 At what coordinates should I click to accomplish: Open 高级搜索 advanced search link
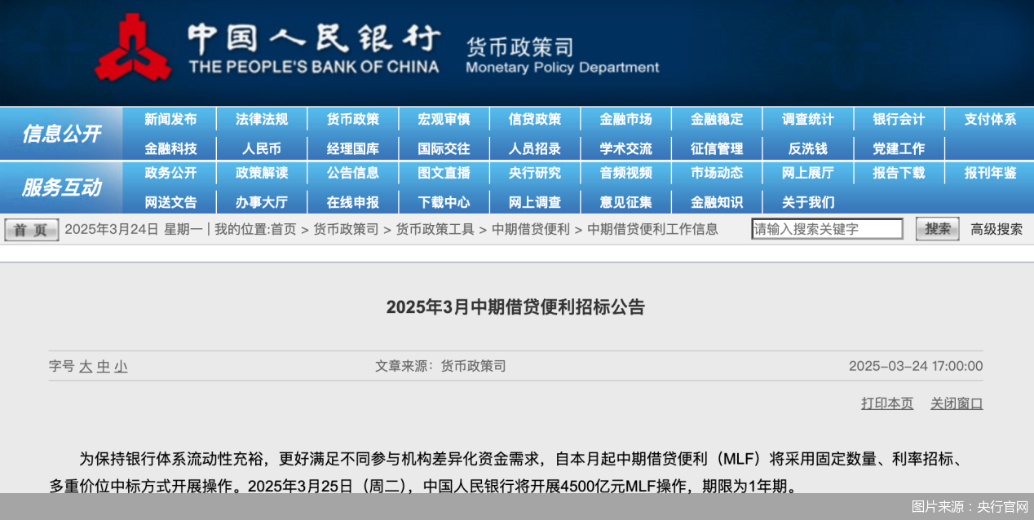click(x=996, y=230)
